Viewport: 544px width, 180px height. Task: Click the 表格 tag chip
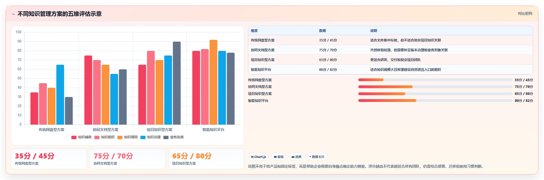coord(279,157)
